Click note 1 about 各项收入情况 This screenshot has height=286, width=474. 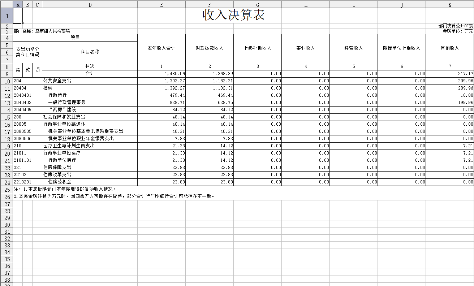point(65,189)
